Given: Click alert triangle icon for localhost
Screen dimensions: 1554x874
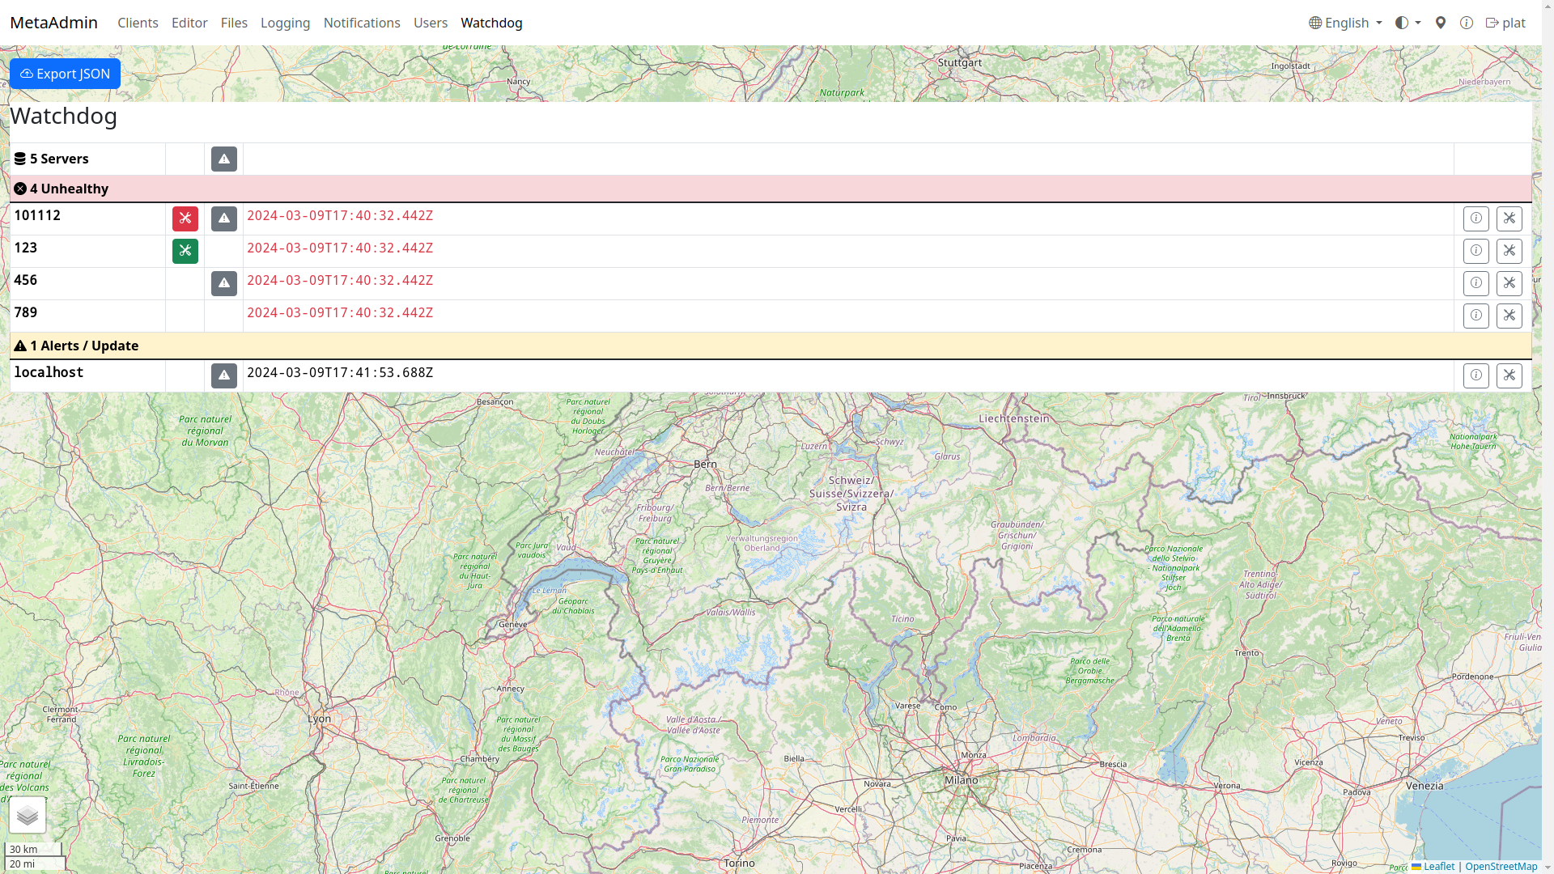Looking at the screenshot, I should (224, 375).
